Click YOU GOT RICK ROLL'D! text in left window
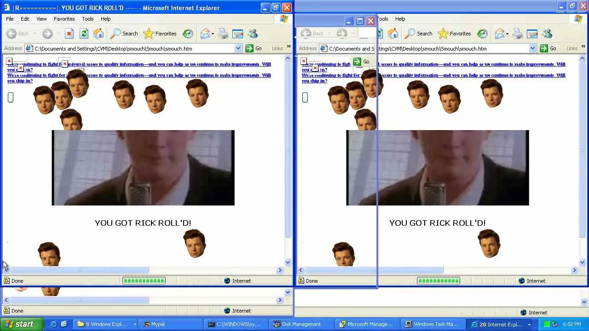The height and width of the screenshot is (331, 589). (x=143, y=223)
